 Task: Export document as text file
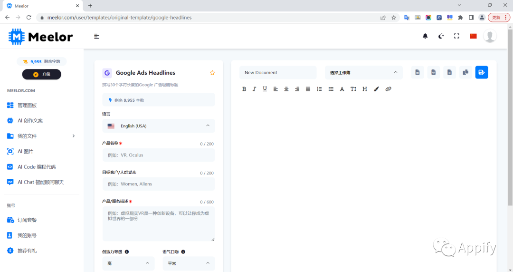[x=449, y=72]
